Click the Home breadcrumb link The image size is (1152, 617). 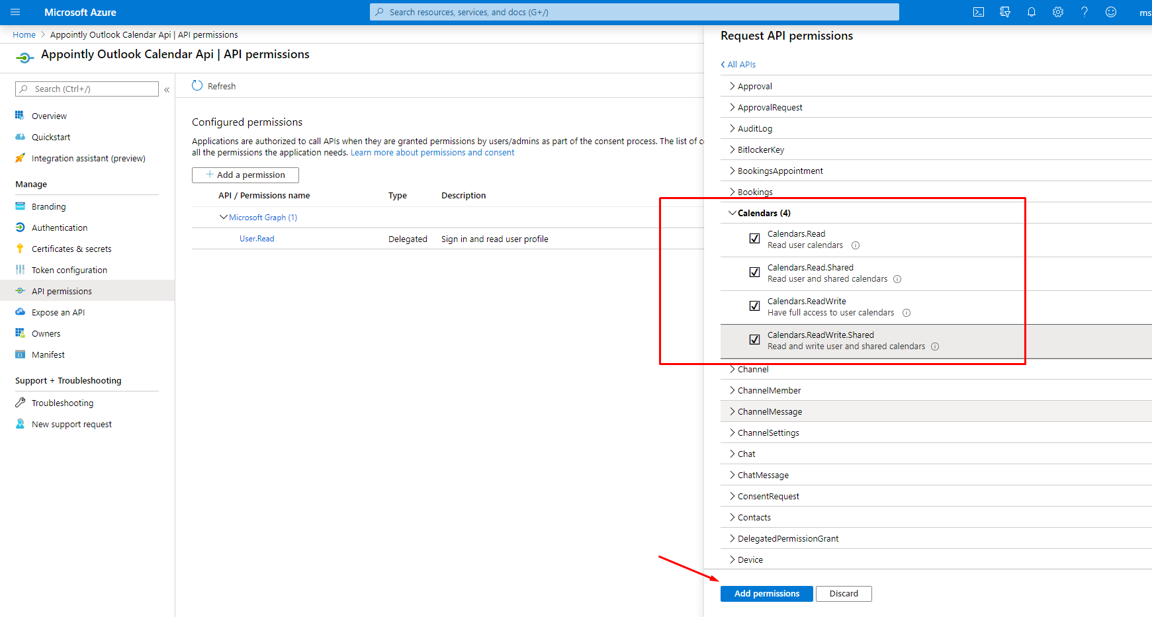click(24, 34)
